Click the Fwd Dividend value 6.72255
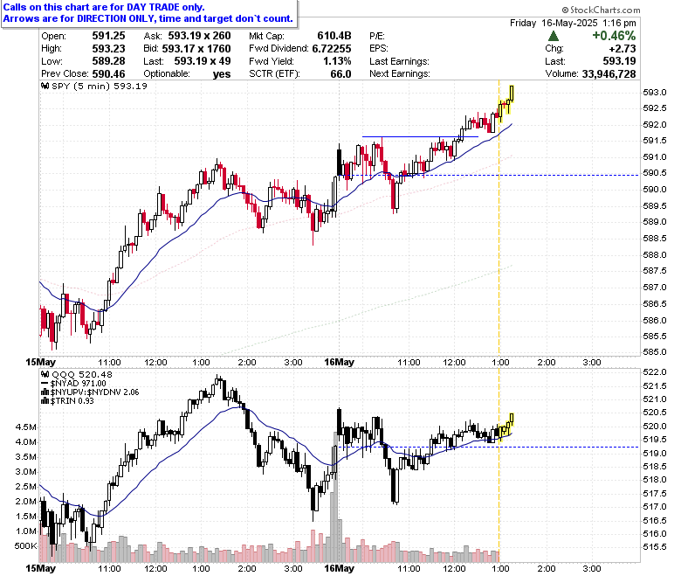 (x=332, y=48)
